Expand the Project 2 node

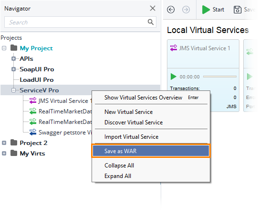(4, 143)
